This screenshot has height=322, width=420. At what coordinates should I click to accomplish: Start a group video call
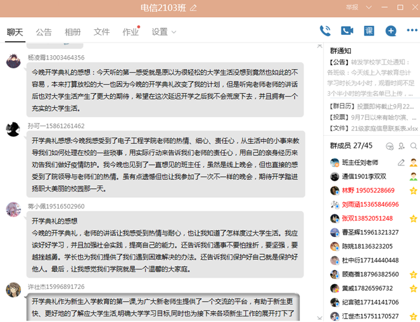click(347, 31)
